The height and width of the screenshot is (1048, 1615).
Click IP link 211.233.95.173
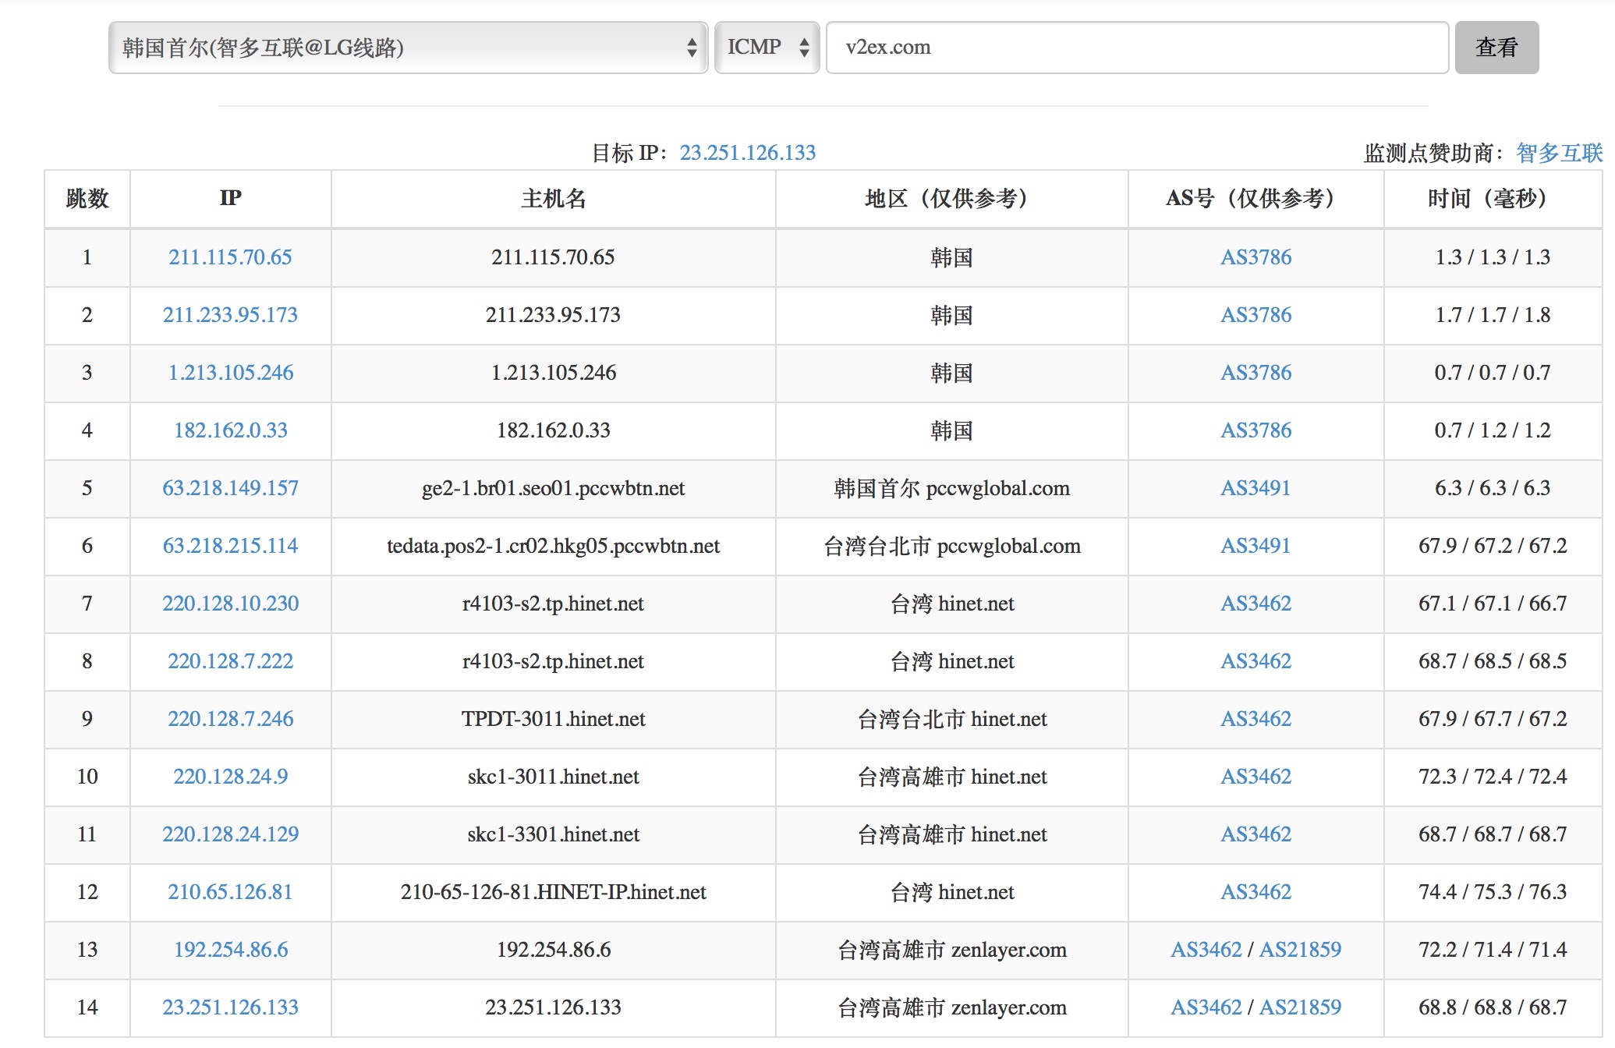[230, 315]
